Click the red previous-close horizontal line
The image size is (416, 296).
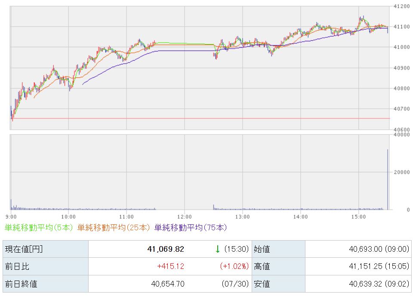click(x=200, y=118)
